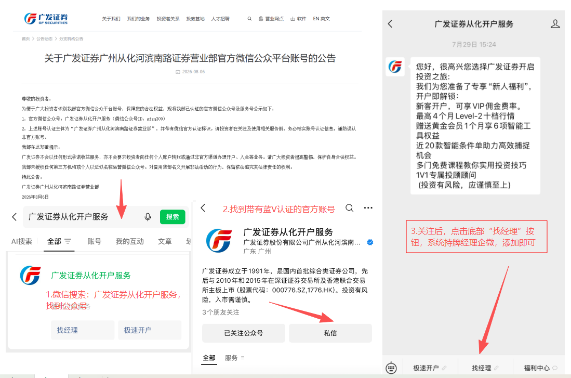This screenshot has height=378, width=571.
Task: Open 软件 download link in header
Action: point(298,19)
